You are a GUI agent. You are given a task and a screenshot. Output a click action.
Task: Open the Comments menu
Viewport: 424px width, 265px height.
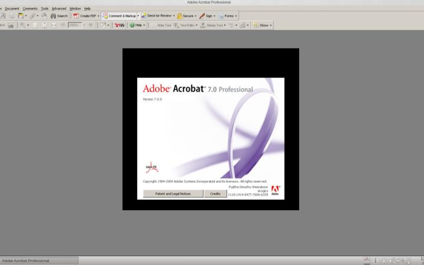click(x=30, y=9)
